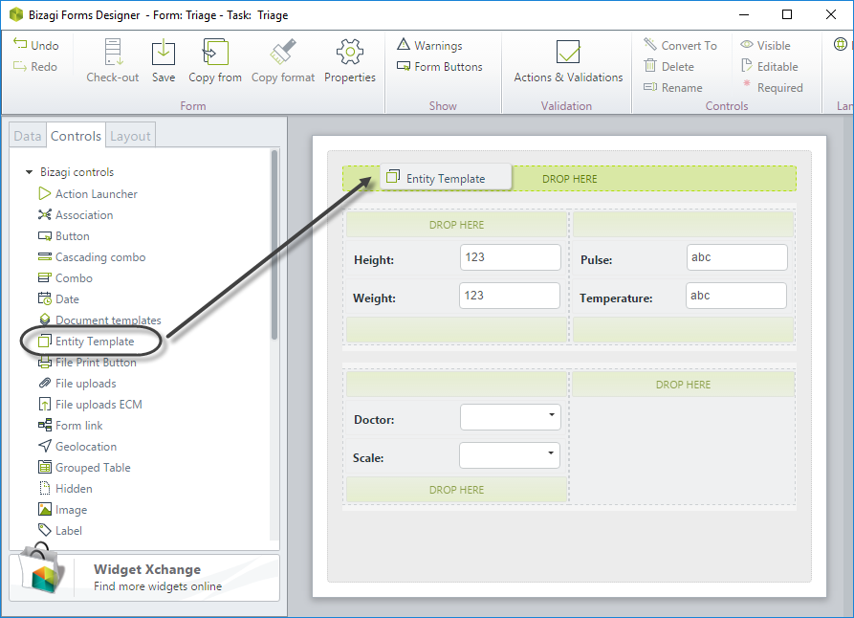854x618 pixels.
Task: Click the Undo icon
Action: coord(20,44)
